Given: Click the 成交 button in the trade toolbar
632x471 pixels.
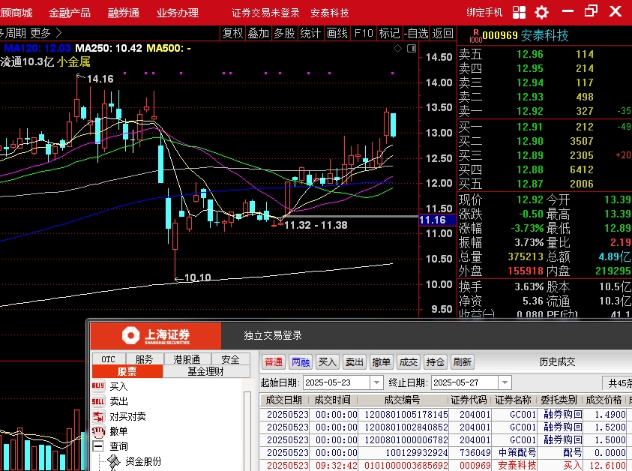Looking at the screenshot, I should click(x=409, y=361).
